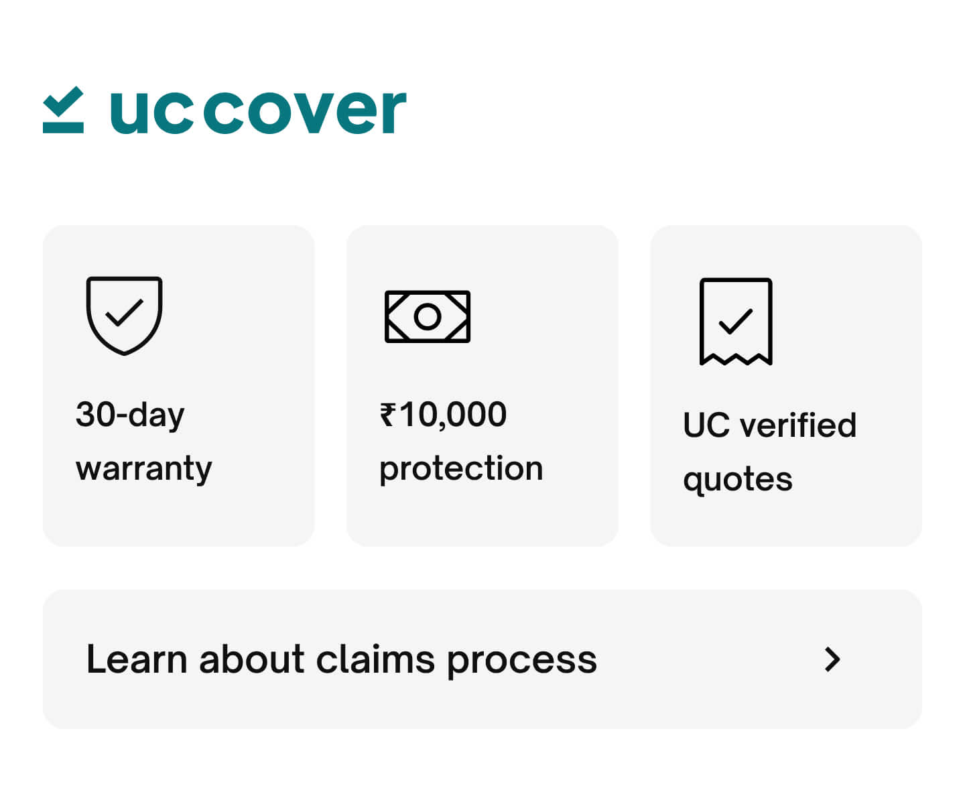Click the checkmark inside the shield
The width and height of the screenshot is (965, 804).
[125, 312]
